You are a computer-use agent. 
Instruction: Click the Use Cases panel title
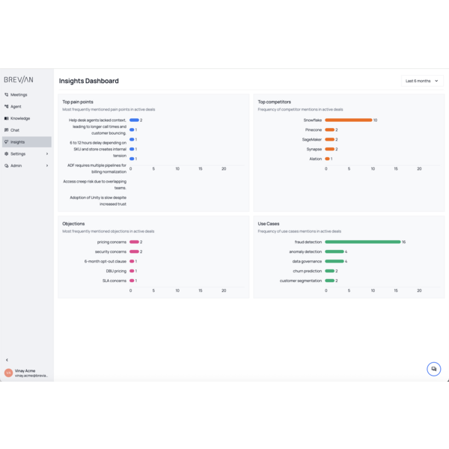coord(269,224)
